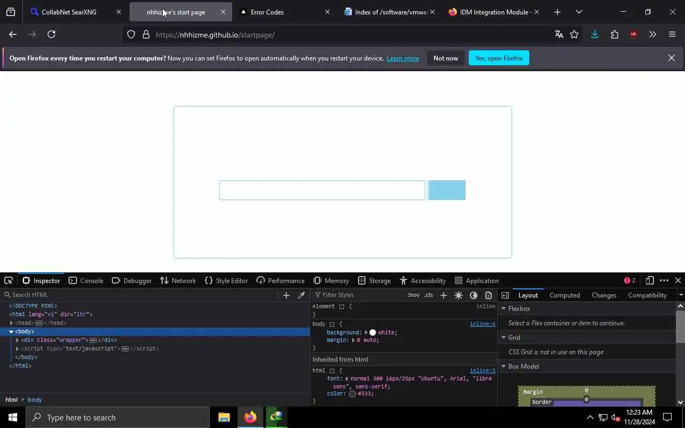Open the Storage tab
685x428 pixels.
click(374, 280)
